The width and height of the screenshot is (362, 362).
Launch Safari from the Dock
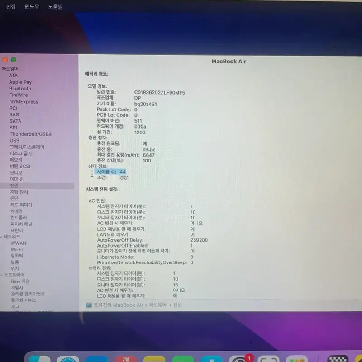tap(68, 358)
